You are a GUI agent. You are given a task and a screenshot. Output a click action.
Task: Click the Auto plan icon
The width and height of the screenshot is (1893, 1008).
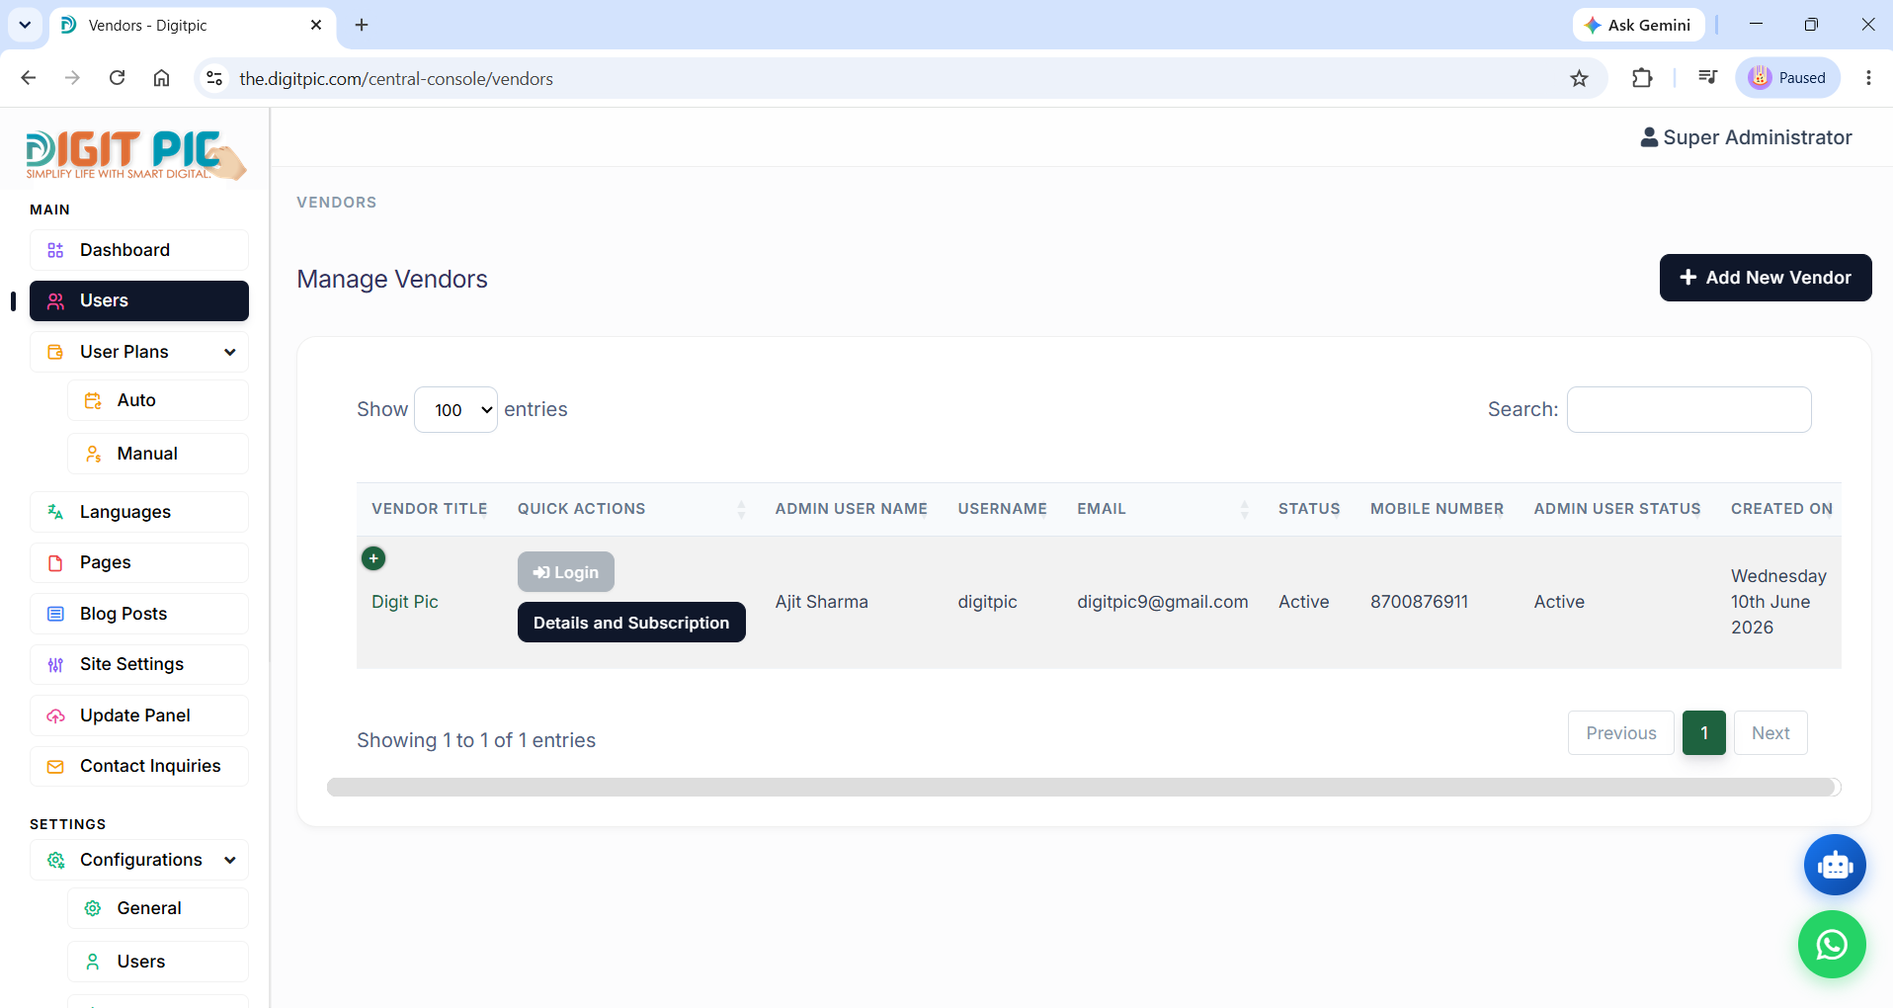coord(93,400)
